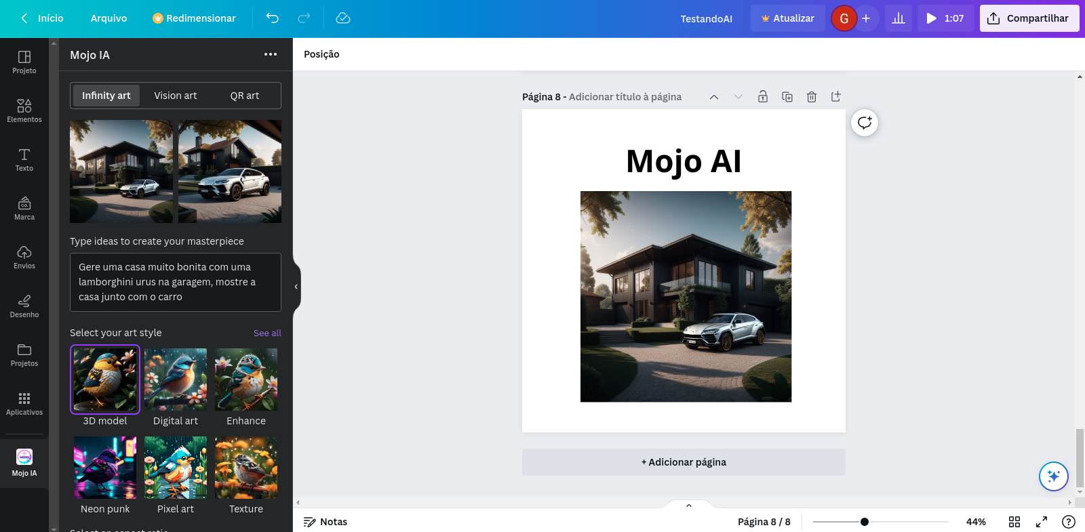Screen dimensions: 1085x532
Task: Move page 8 down with chevron
Action: pyautogui.click(x=738, y=97)
